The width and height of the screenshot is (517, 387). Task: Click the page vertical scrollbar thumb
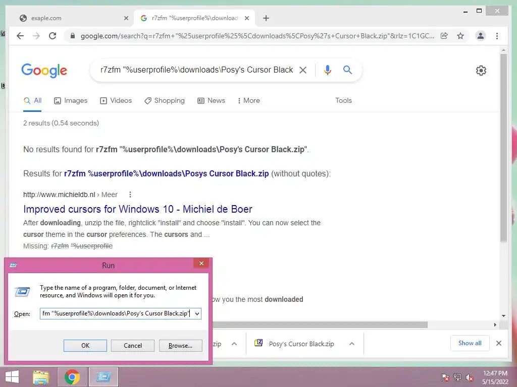[503, 148]
